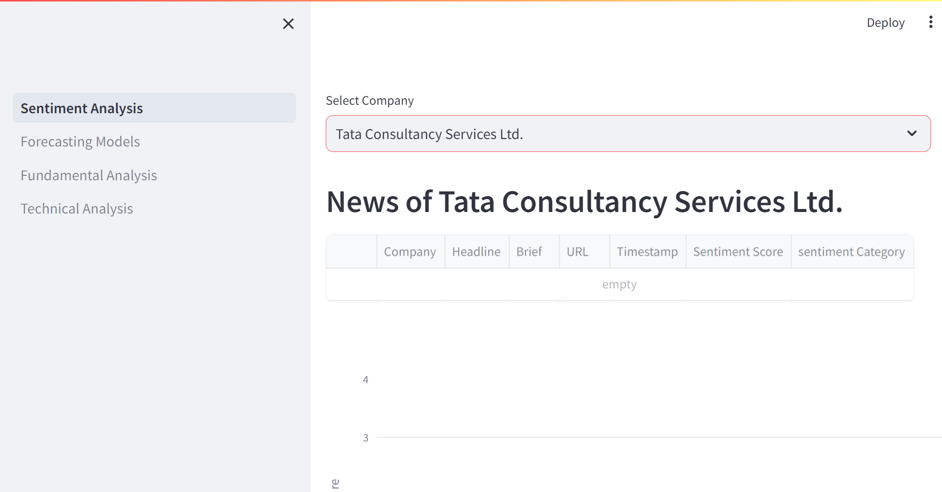The width and height of the screenshot is (942, 492).
Task: Click the Headline column header
Action: click(x=476, y=252)
